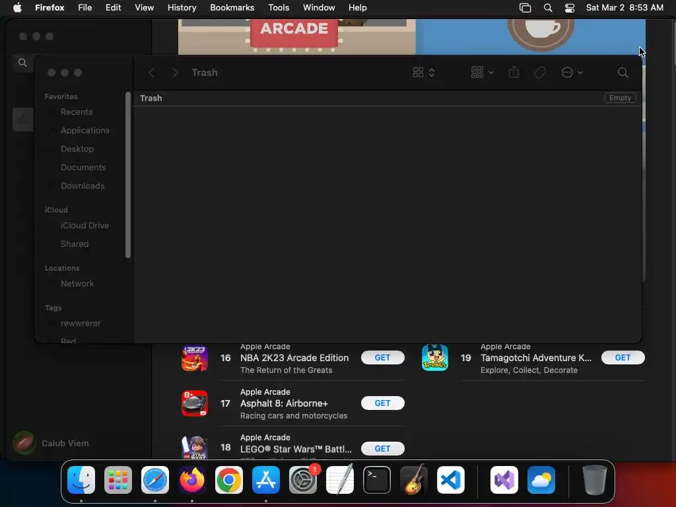Open Launchpad in the Dock
Image resolution: width=676 pixels, height=507 pixels.
click(118, 480)
